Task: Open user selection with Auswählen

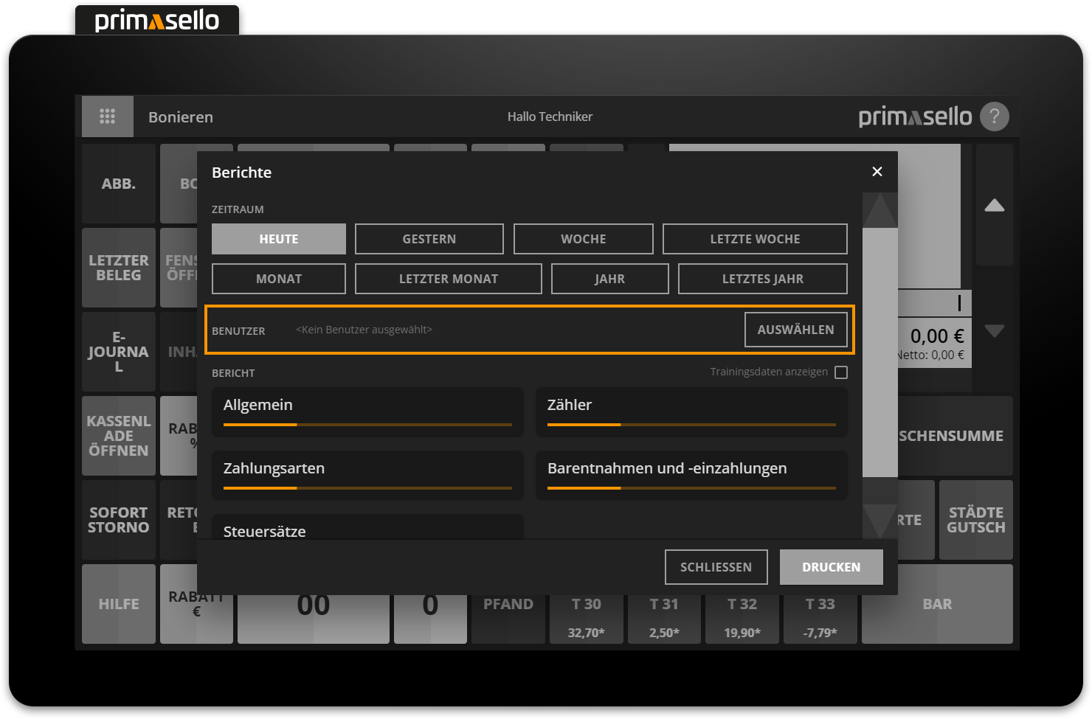Action: tap(795, 330)
